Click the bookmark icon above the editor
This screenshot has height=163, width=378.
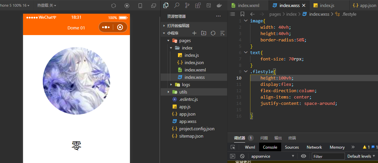point(242,14)
